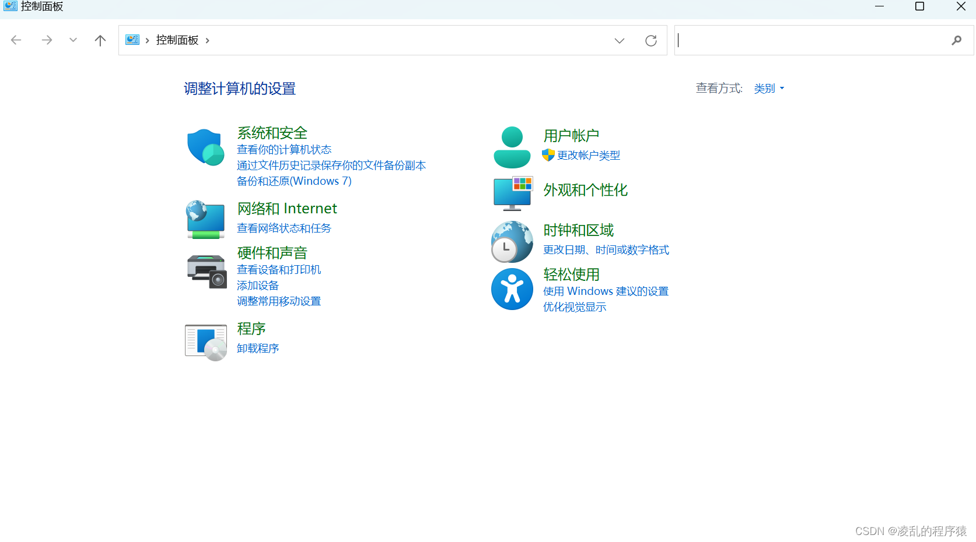Click 查看设备和打印机 link

click(x=279, y=270)
